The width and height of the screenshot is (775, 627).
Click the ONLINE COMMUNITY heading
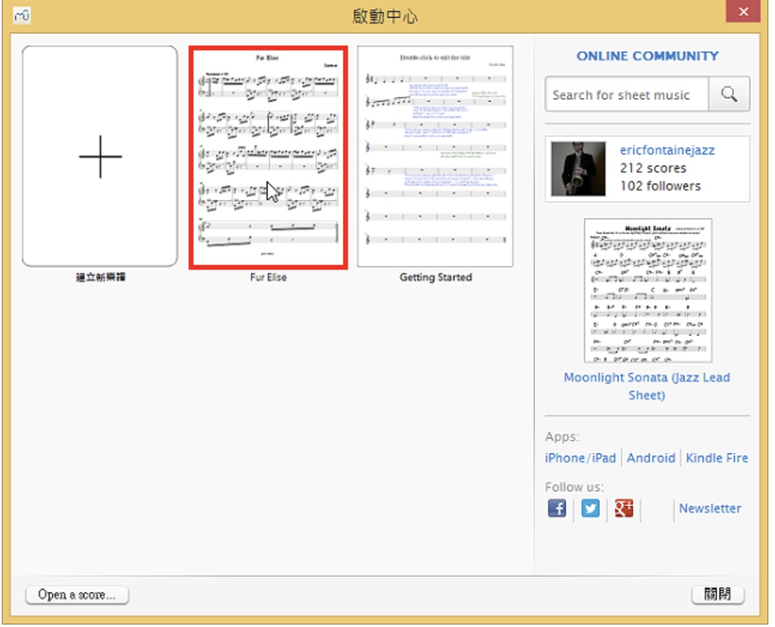pos(647,56)
